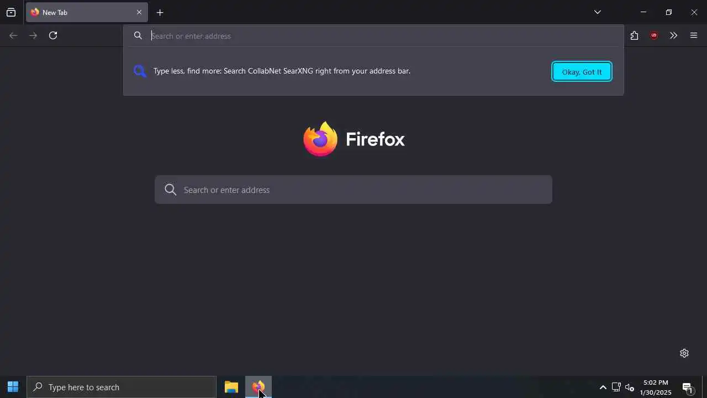Viewport: 707px width, 398px height.
Task: Click the magnifier icon in page search box
Action: 171,190
